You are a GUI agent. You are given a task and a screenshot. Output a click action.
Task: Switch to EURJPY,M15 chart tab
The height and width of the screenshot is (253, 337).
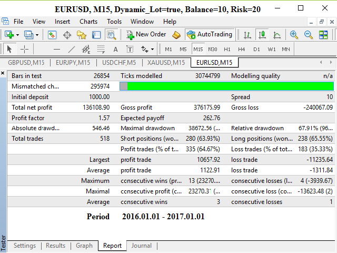(x=73, y=63)
